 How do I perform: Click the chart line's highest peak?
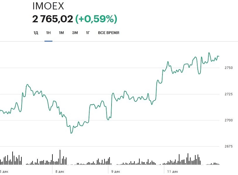point(209,53)
